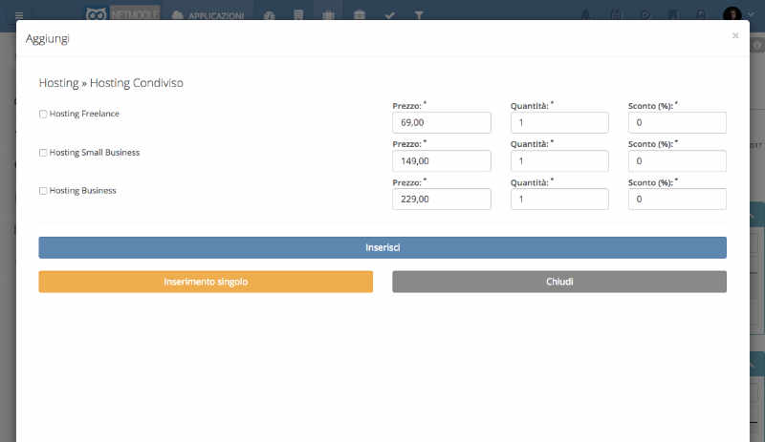Open the hamburger menu in top bar
Viewport: 765px width, 442px height.
pos(19,15)
